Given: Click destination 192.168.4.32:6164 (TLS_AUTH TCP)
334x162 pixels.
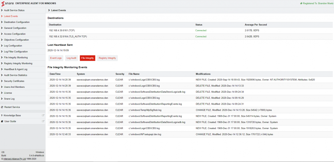Looking at the screenshot, I should (68, 36).
